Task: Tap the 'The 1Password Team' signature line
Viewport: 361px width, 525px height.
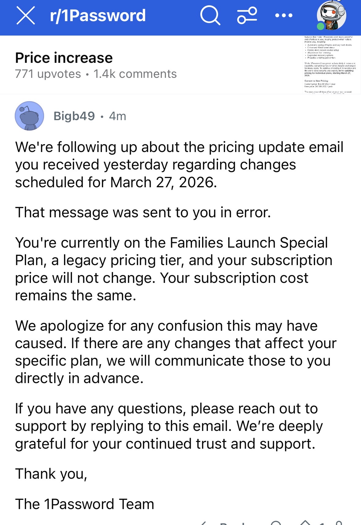Action: [85, 504]
